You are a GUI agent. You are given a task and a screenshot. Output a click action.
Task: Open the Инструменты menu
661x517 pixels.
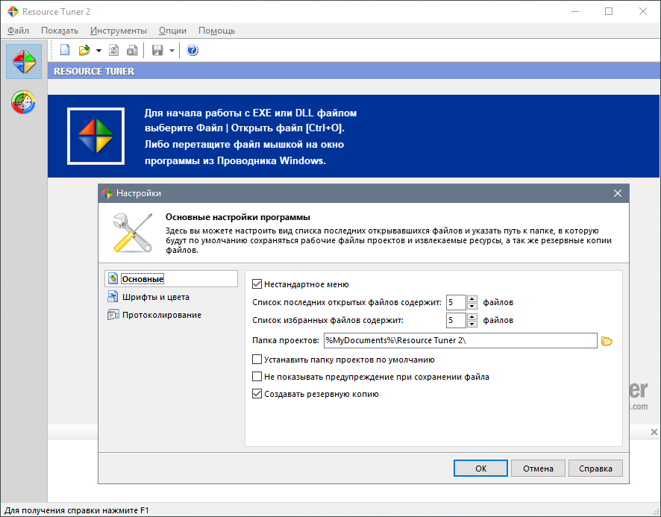119,31
